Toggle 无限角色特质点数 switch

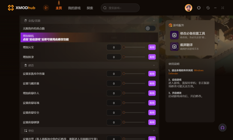click(150, 28)
